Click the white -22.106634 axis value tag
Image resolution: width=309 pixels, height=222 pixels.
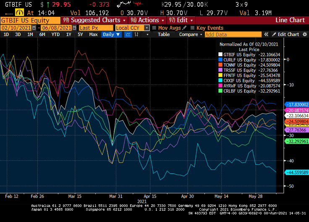pos(297,116)
